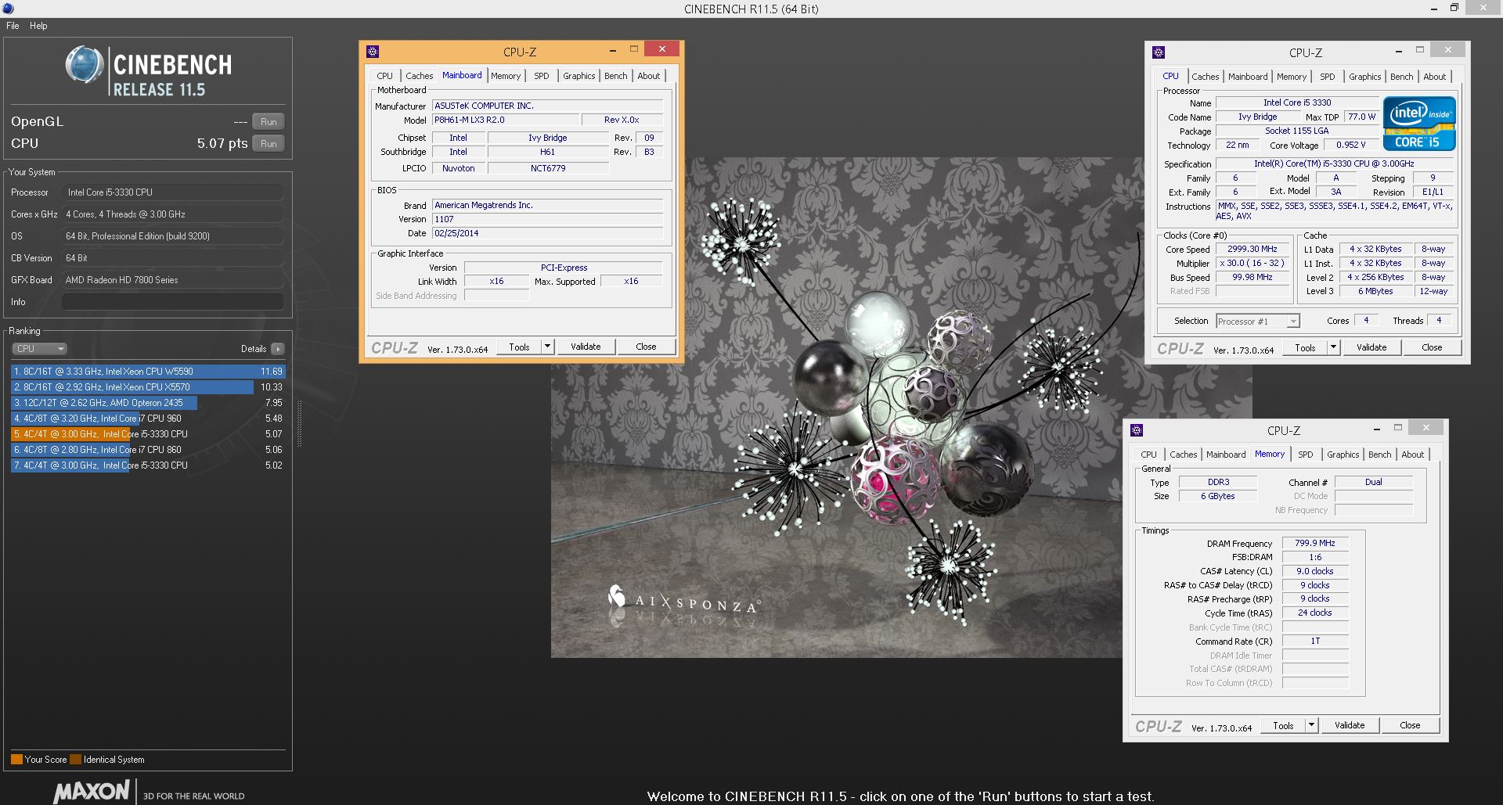Open Tools dropdown arrow in Memory CPU-Z window
Image resolution: width=1503 pixels, height=805 pixels.
tap(1311, 725)
